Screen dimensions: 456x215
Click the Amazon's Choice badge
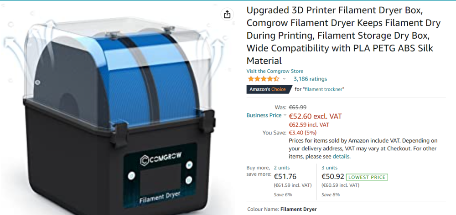click(269, 89)
